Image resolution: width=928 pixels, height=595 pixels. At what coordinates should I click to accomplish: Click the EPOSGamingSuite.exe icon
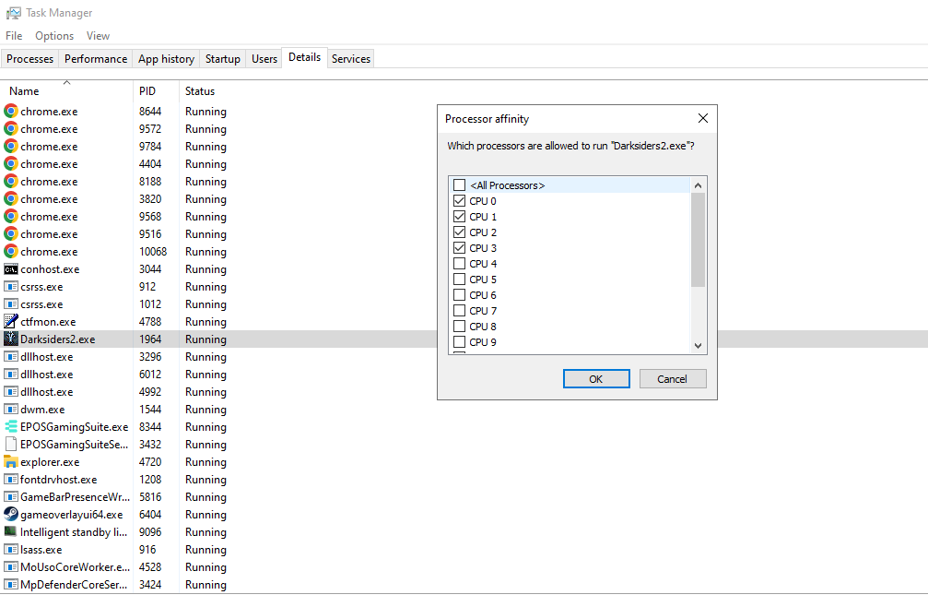[x=11, y=427]
